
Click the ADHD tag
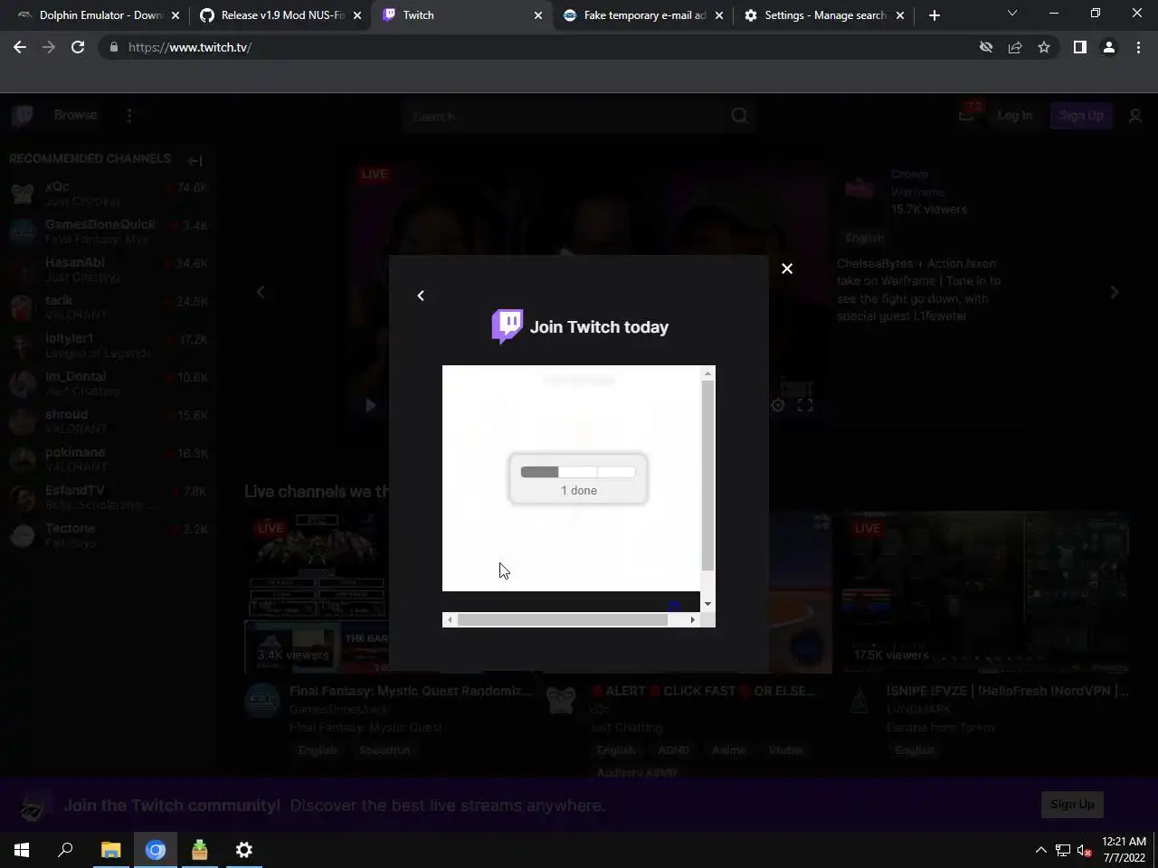tap(674, 750)
